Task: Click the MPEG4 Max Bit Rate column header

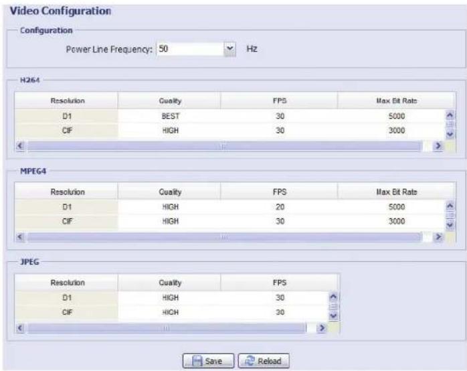Action: pyautogui.click(x=396, y=192)
